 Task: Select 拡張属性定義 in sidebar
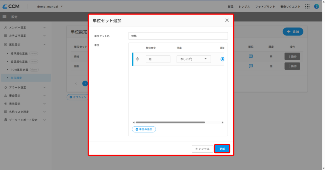tap(19, 61)
